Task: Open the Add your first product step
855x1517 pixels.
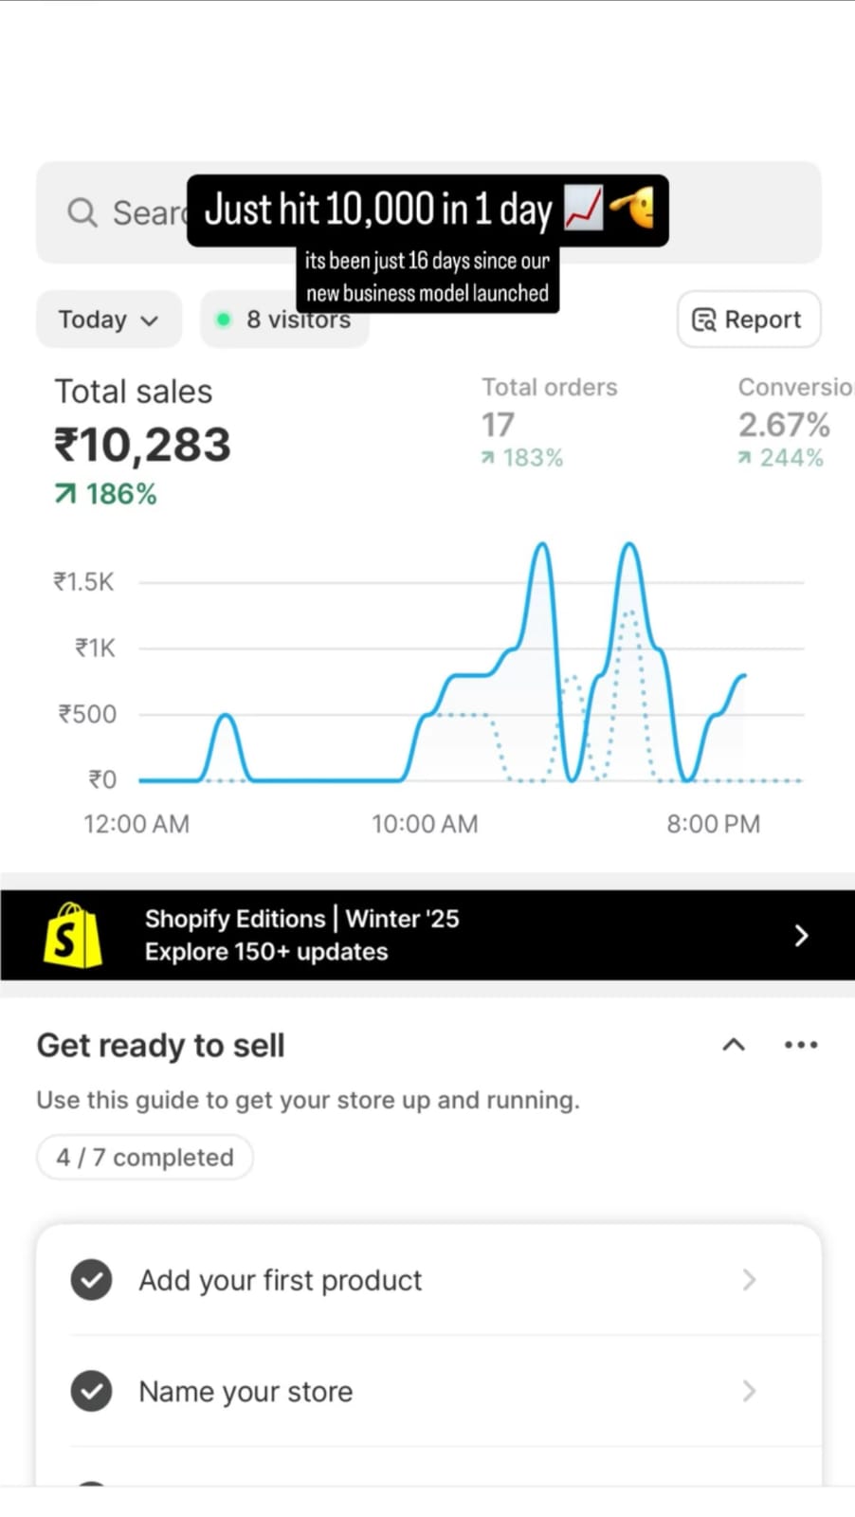Action: pos(281,1280)
